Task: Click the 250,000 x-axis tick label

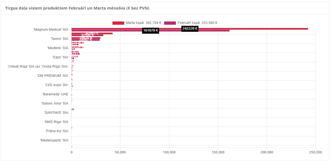Action: pyautogui.click(x=316, y=152)
